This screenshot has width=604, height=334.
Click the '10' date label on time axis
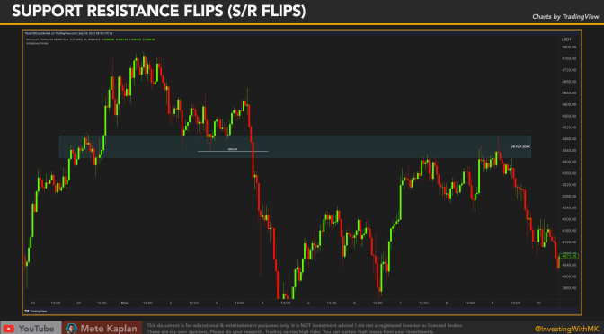pyautogui.click(x=538, y=303)
